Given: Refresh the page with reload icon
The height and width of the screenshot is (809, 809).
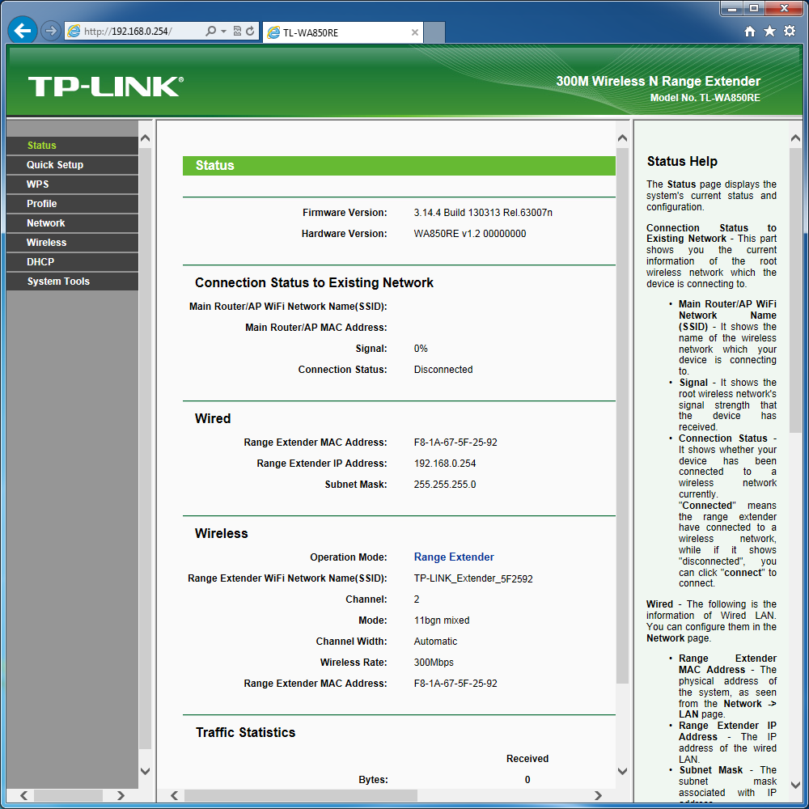Looking at the screenshot, I should click(x=250, y=31).
